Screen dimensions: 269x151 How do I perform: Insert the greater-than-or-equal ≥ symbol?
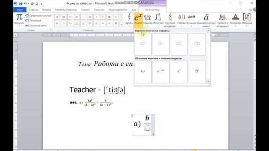(83, 23)
